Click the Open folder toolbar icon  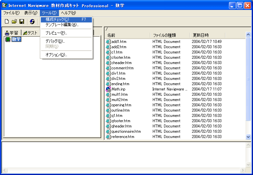[x=14, y=21]
